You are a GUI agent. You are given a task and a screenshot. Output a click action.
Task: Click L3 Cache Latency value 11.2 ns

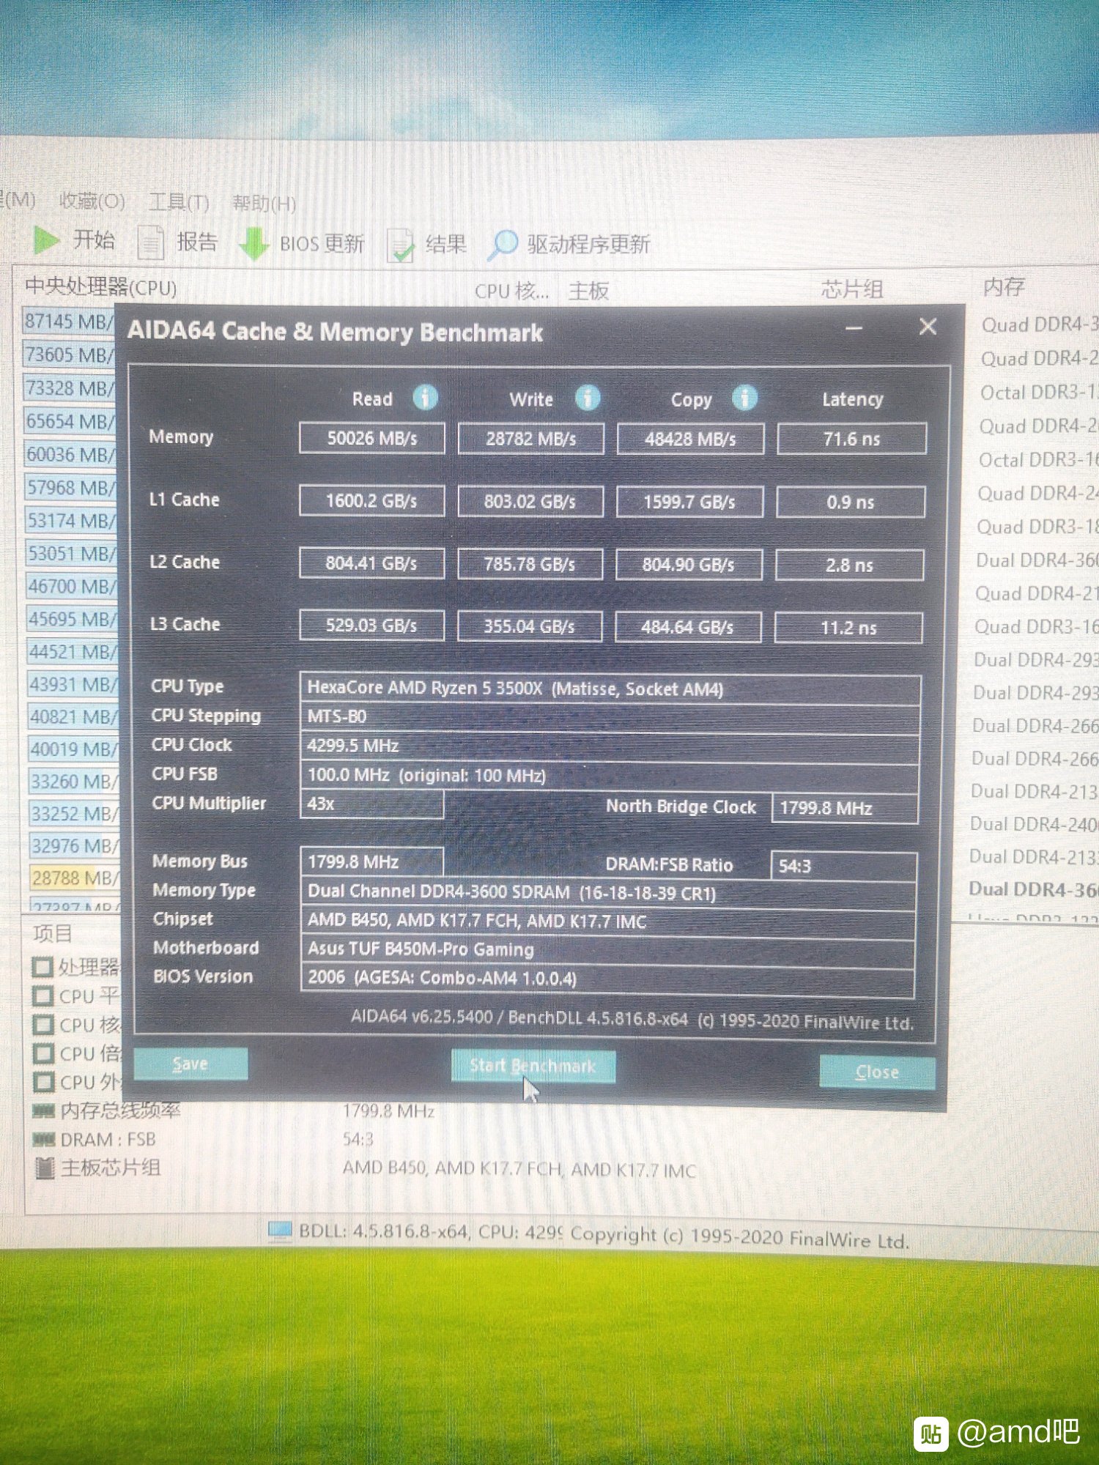pyautogui.click(x=848, y=628)
